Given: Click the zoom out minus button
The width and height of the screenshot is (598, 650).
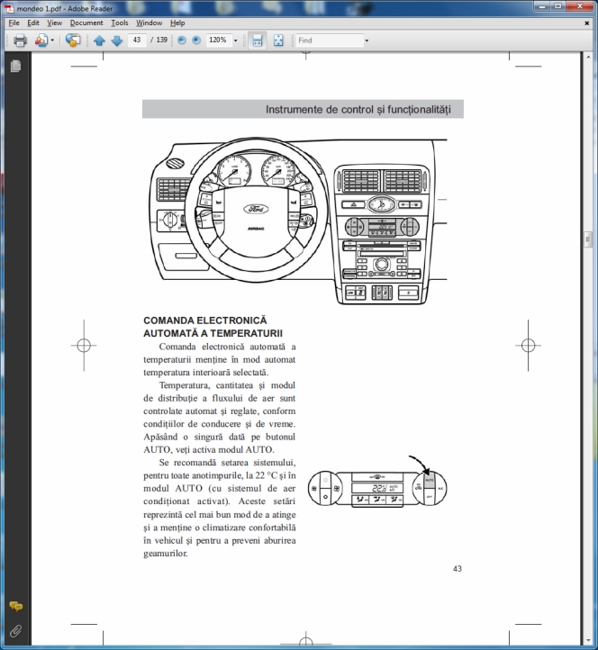Looking at the screenshot, I should 182,41.
